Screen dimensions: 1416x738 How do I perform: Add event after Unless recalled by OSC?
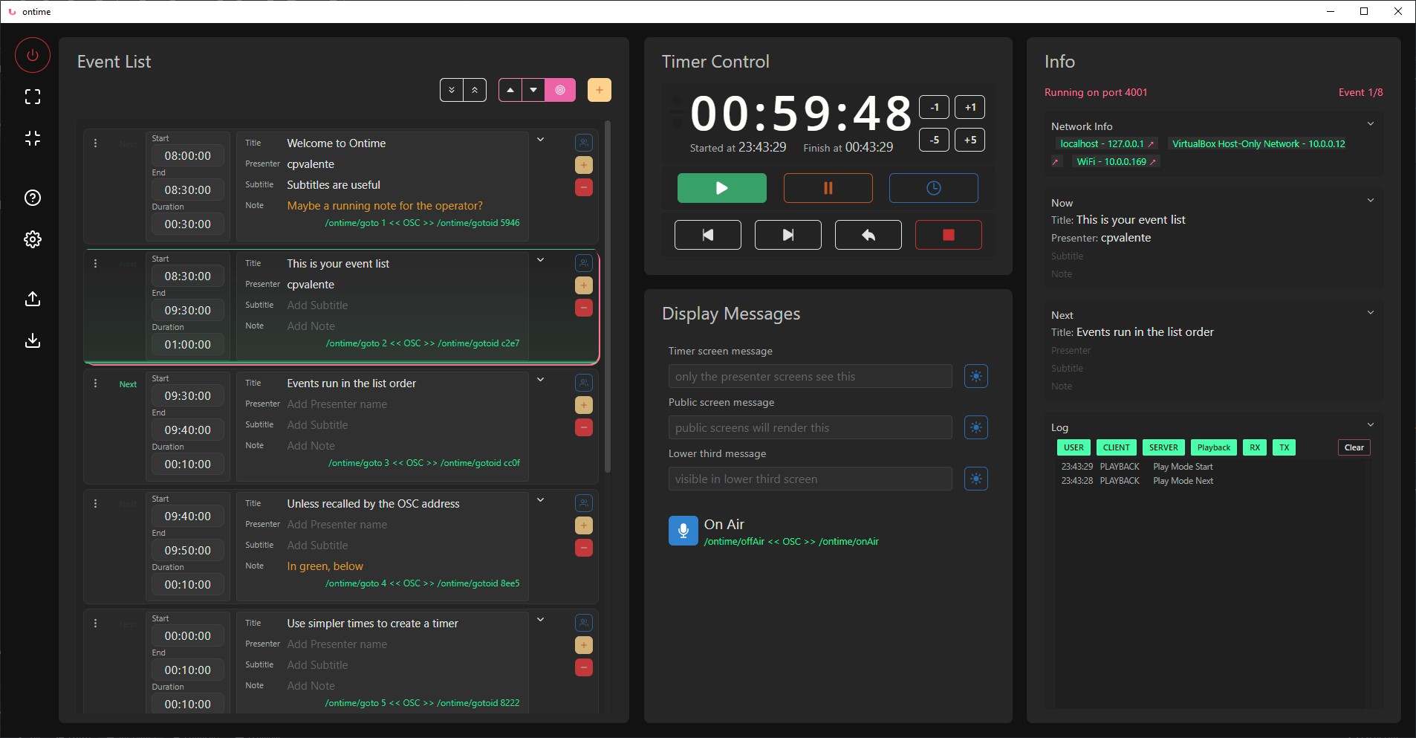coord(584,525)
